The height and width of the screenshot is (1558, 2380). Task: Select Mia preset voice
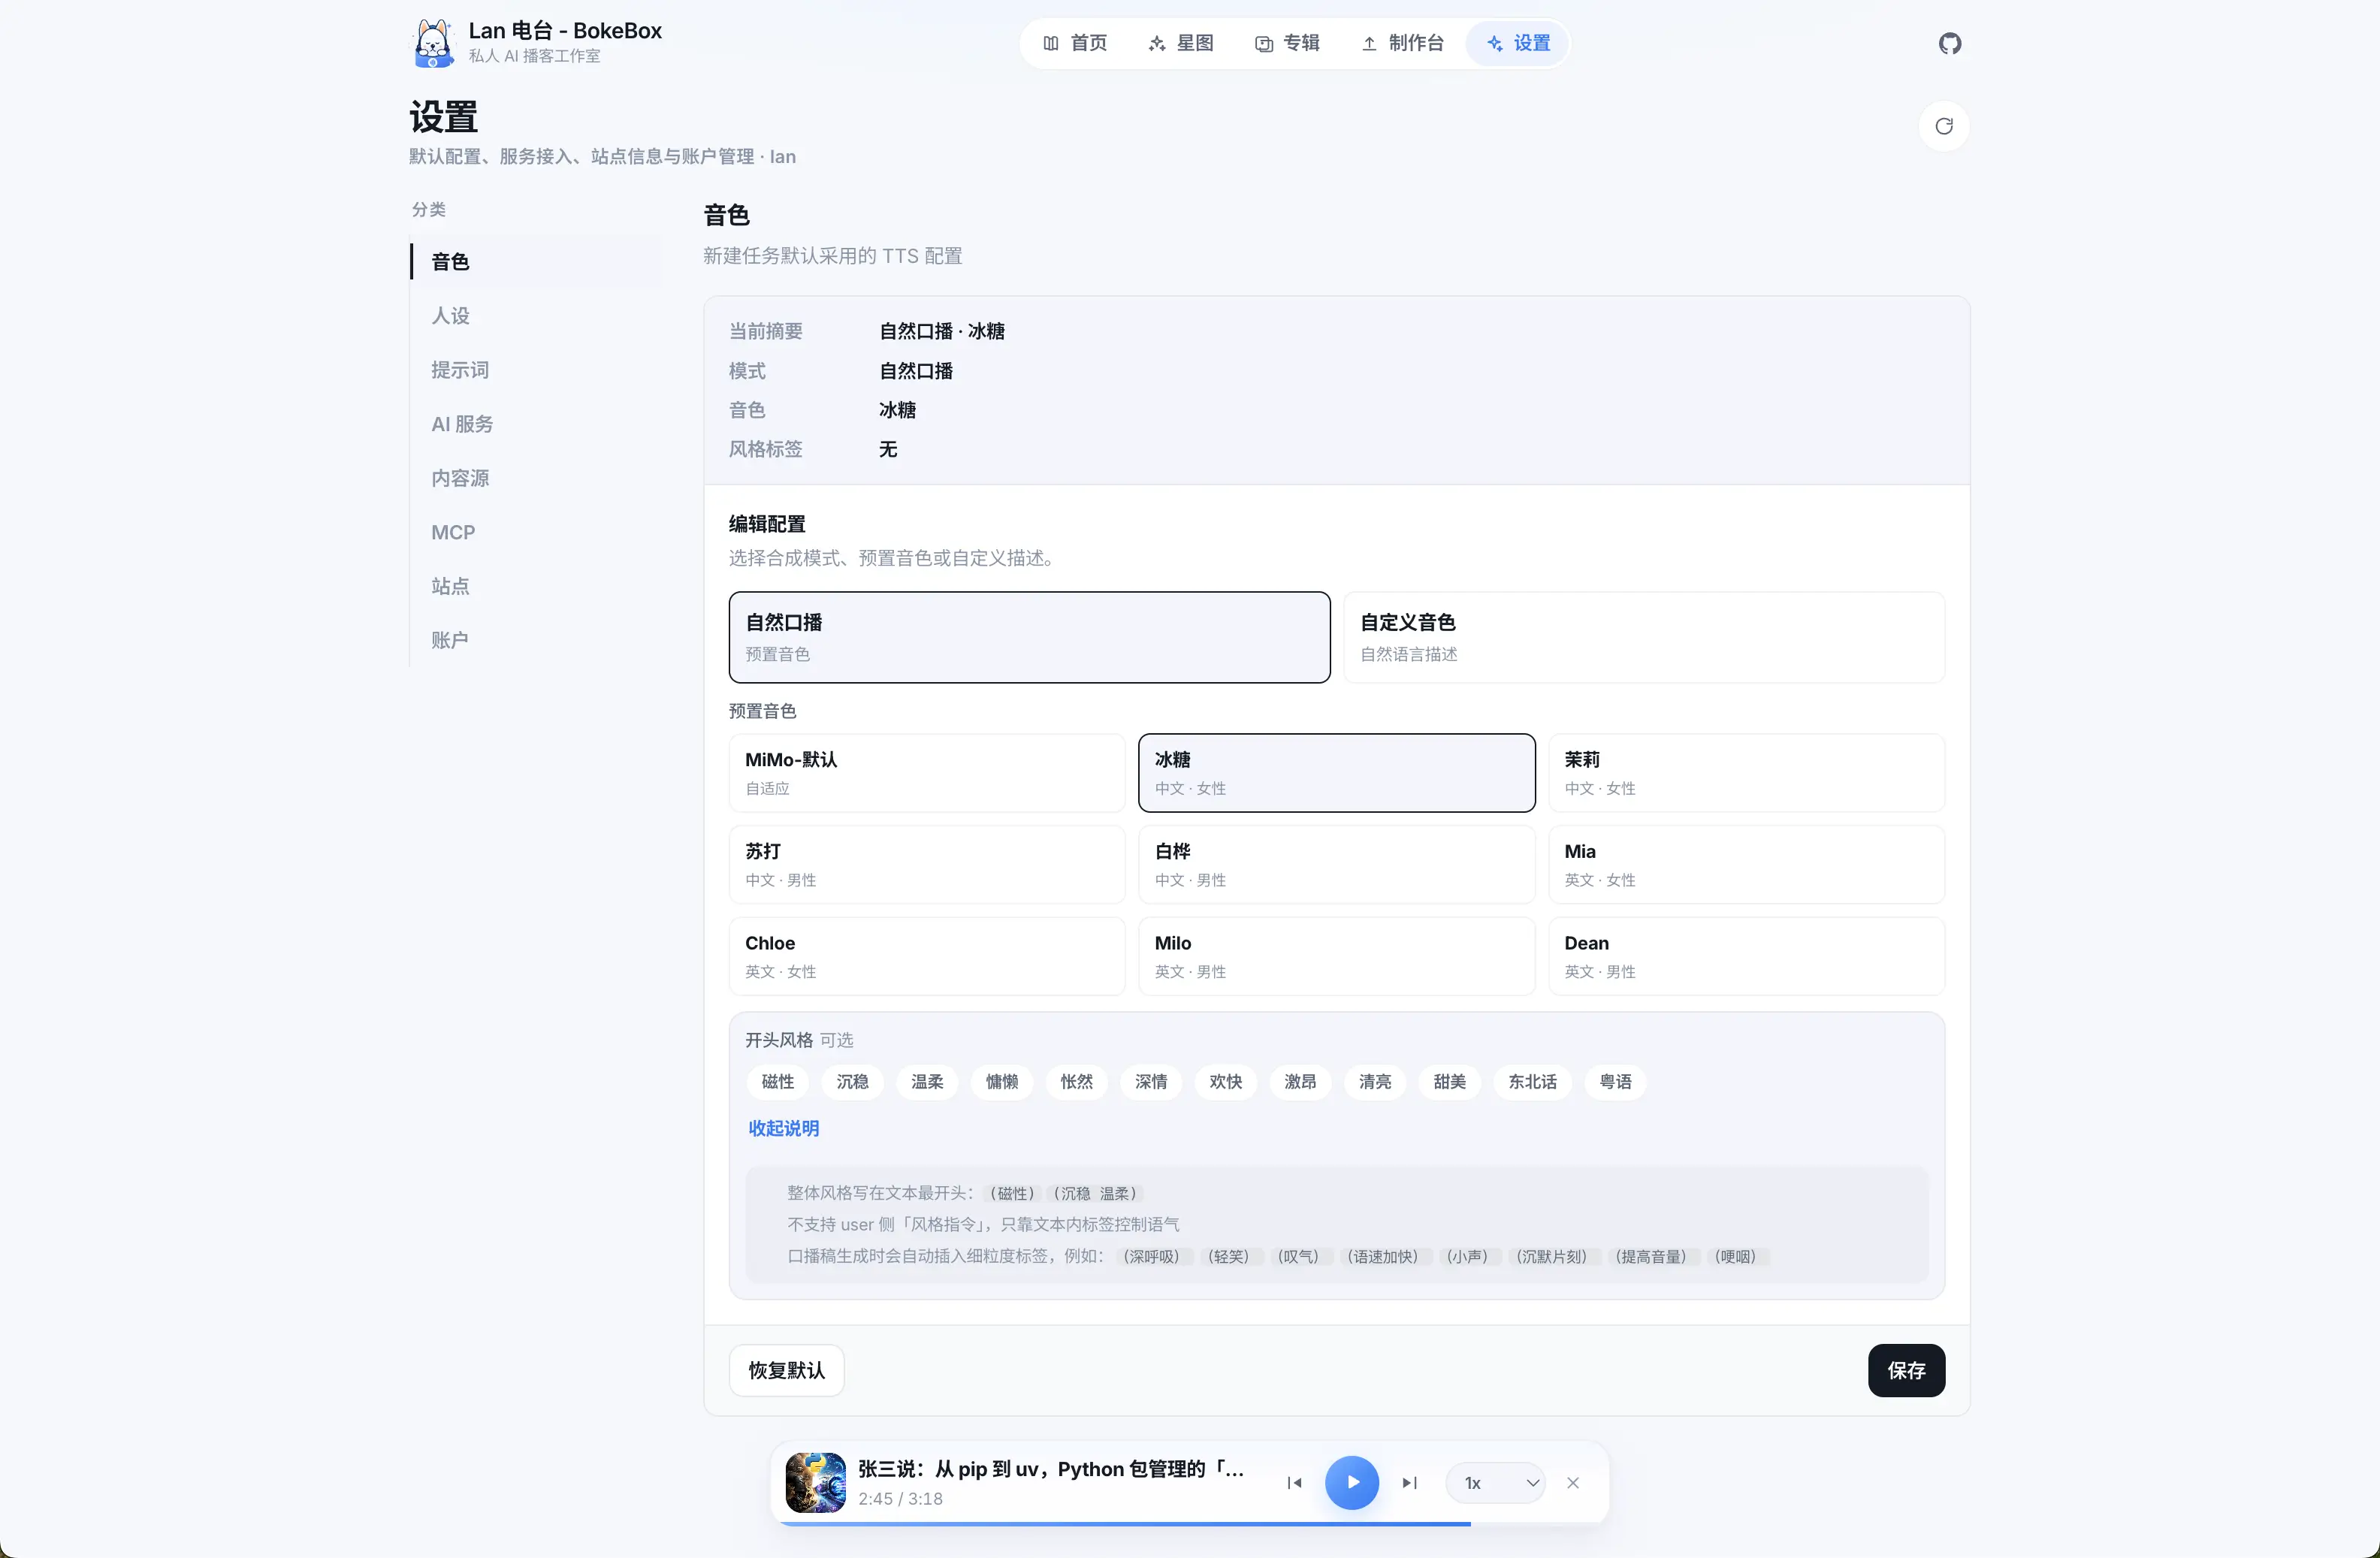(1746, 864)
